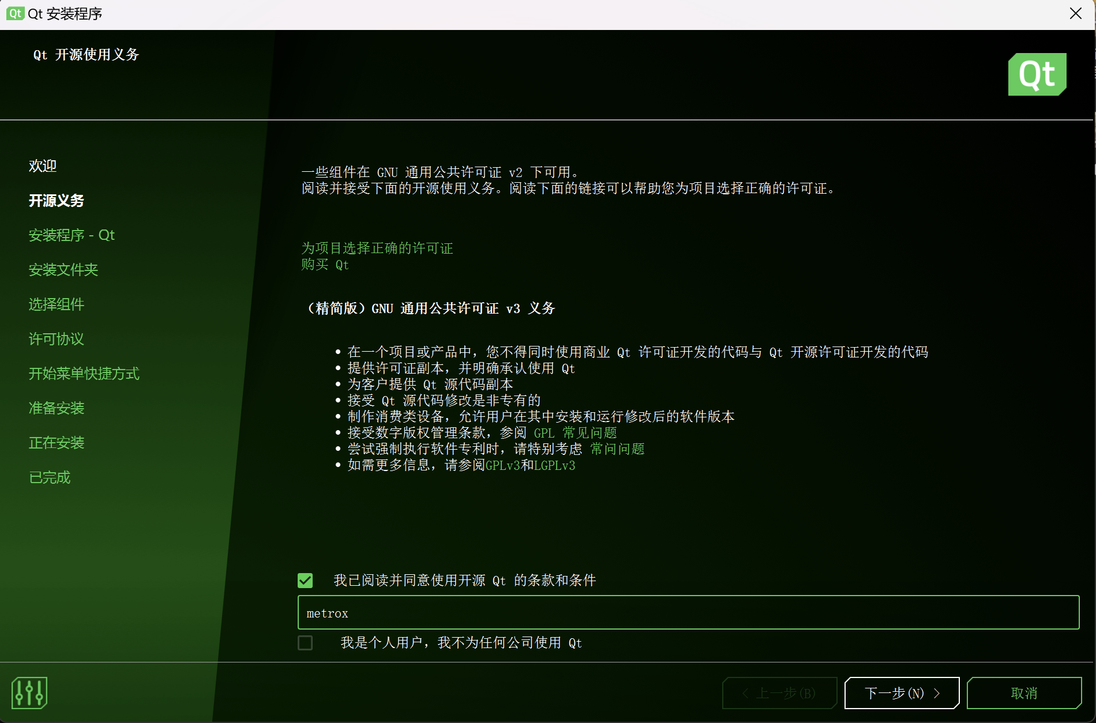Close the Qt installer window

point(1075,13)
